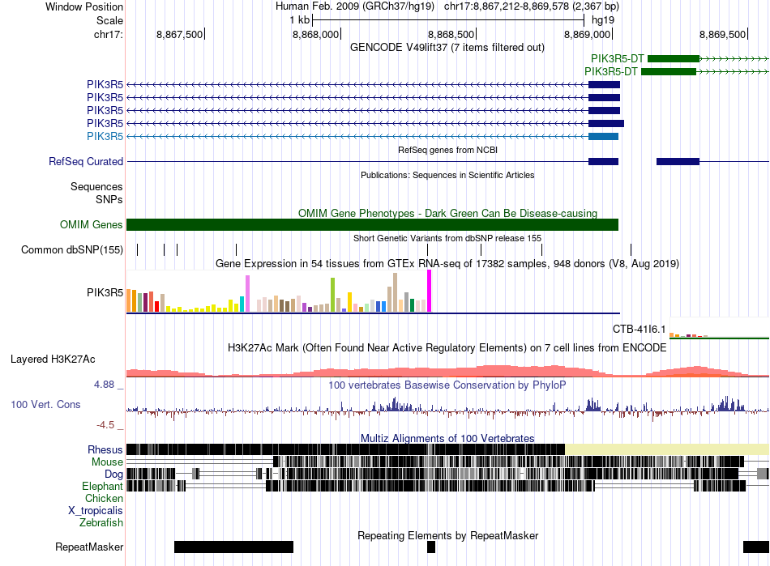Click the widest RepeatMasker black block

(233, 547)
